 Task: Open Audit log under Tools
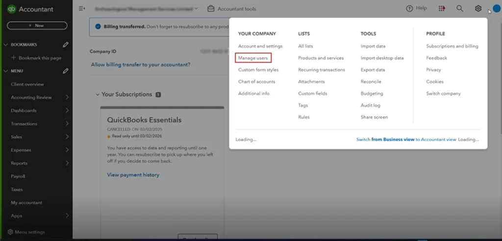click(371, 105)
